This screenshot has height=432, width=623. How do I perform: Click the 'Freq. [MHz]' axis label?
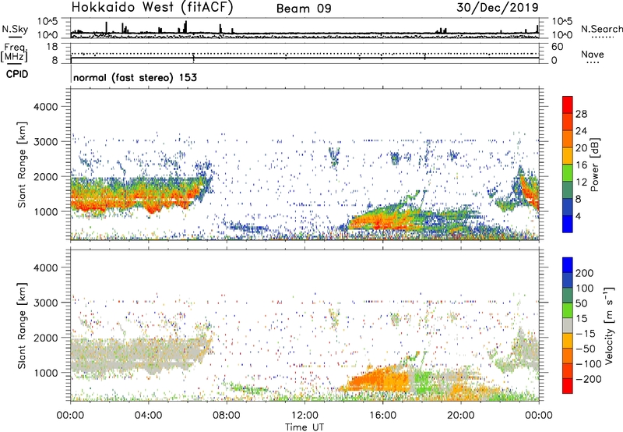click(14, 52)
